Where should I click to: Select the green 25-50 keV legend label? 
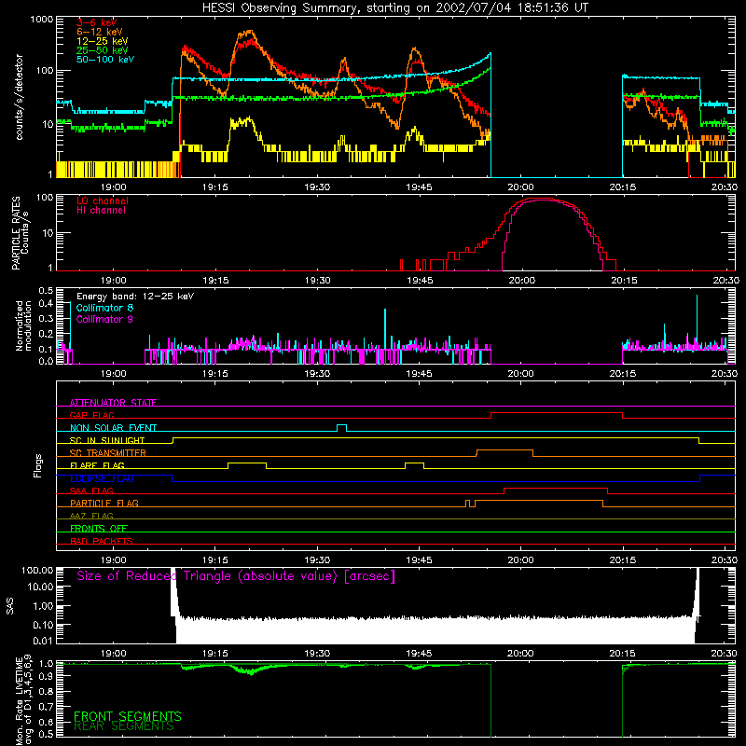click(103, 50)
